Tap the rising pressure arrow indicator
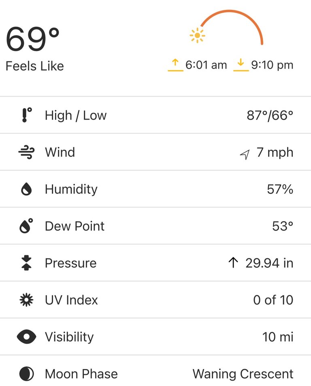This screenshot has width=311, height=386. 233,263
